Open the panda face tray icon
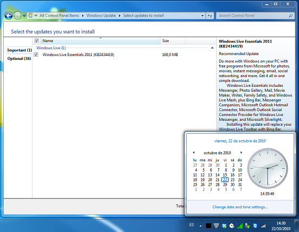299x232 pixels. [x=232, y=226]
